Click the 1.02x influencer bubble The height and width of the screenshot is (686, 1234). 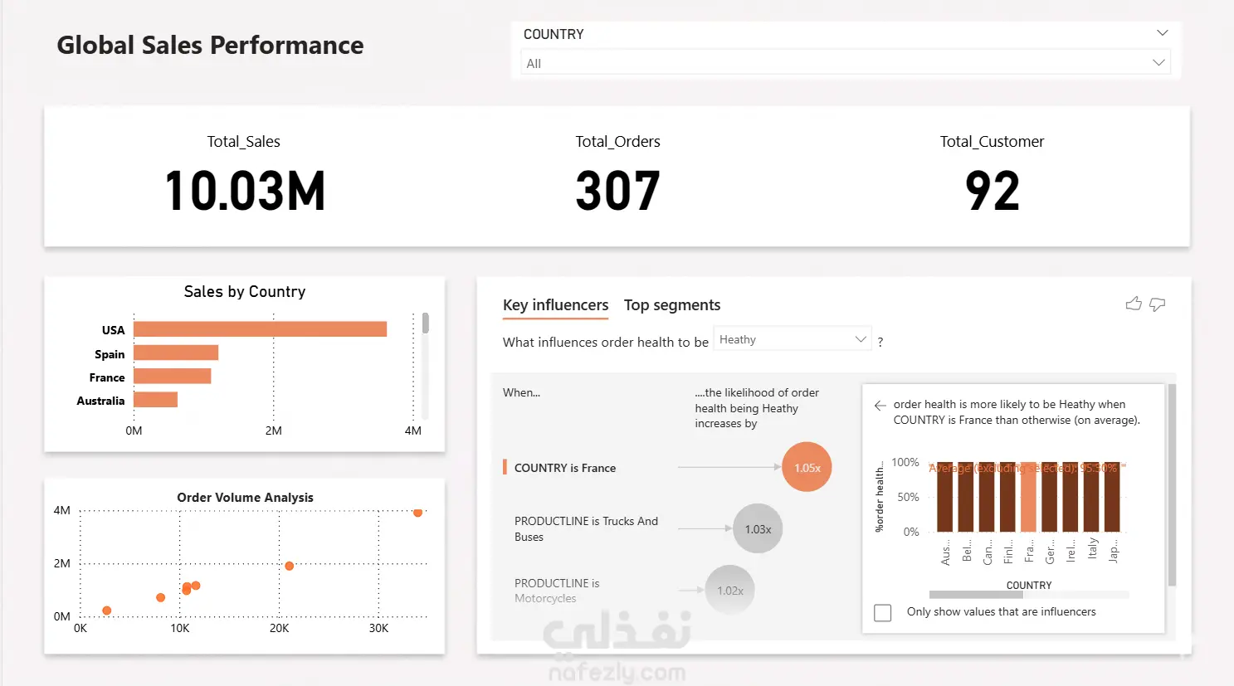pyautogui.click(x=729, y=590)
